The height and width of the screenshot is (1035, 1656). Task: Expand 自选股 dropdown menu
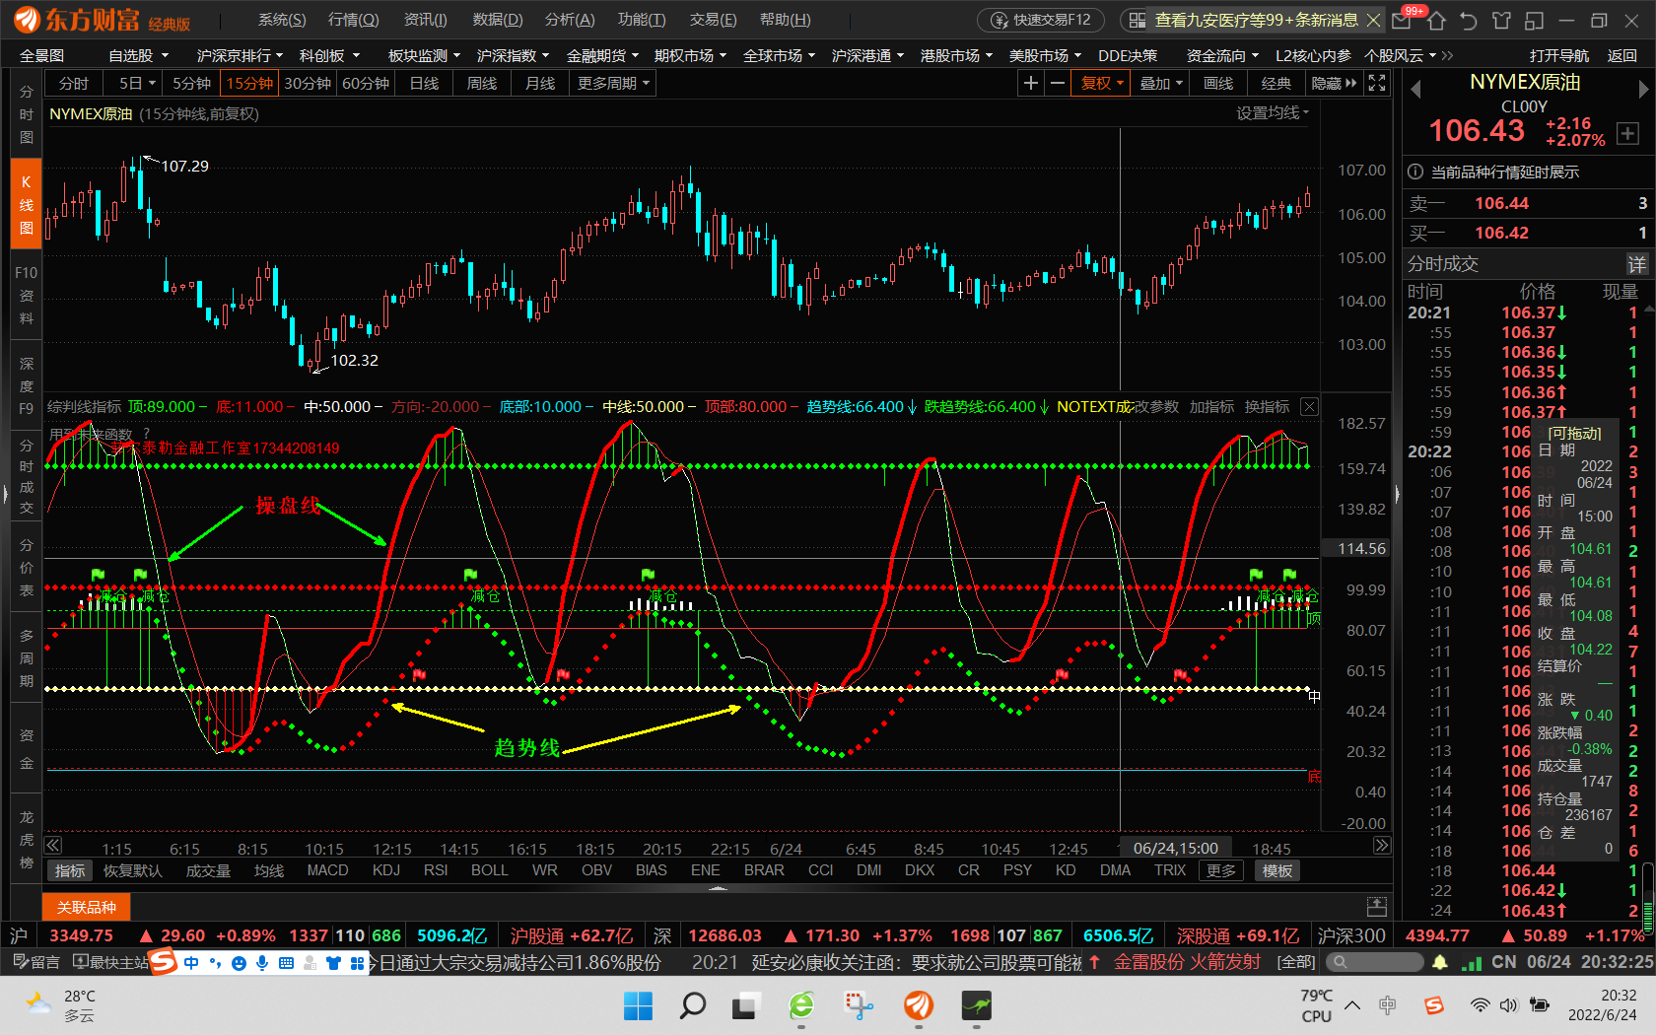(138, 56)
